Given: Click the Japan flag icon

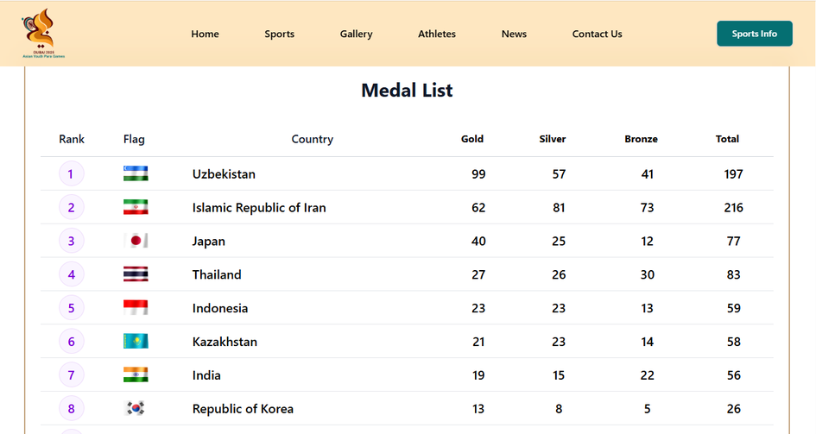Looking at the screenshot, I should point(136,241).
